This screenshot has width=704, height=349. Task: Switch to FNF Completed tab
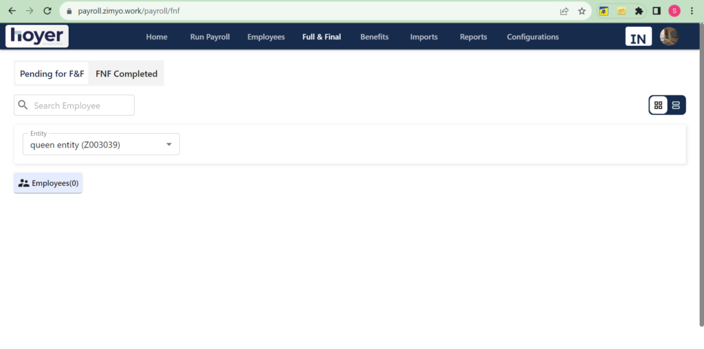[126, 73]
